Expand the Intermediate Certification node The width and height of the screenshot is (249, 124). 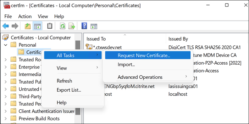6,74
